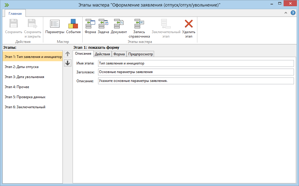Click the Имя этапа input field

click(196, 63)
